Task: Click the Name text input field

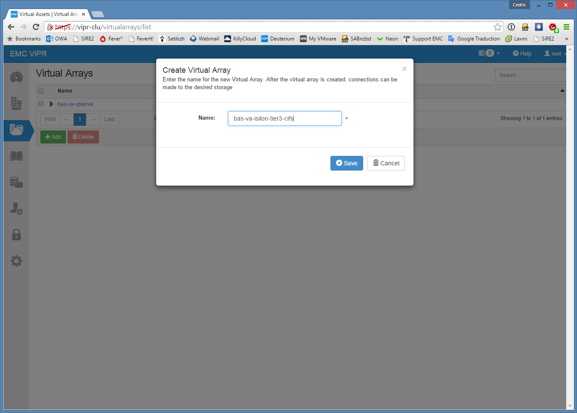Action: click(284, 118)
